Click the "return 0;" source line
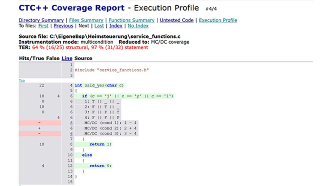Screen dimensions: 331x186 pos(101,166)
